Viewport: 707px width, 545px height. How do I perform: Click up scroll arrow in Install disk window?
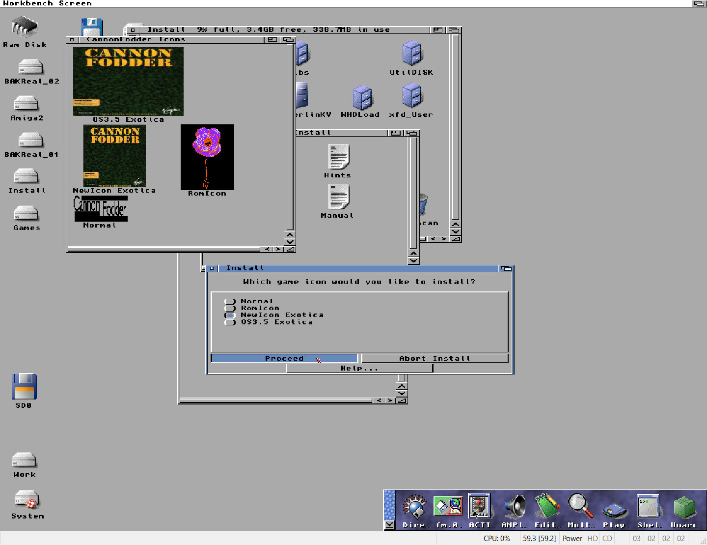(456, 224)
